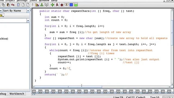Click the grey pushpin freeze icon

coord(32,5)
